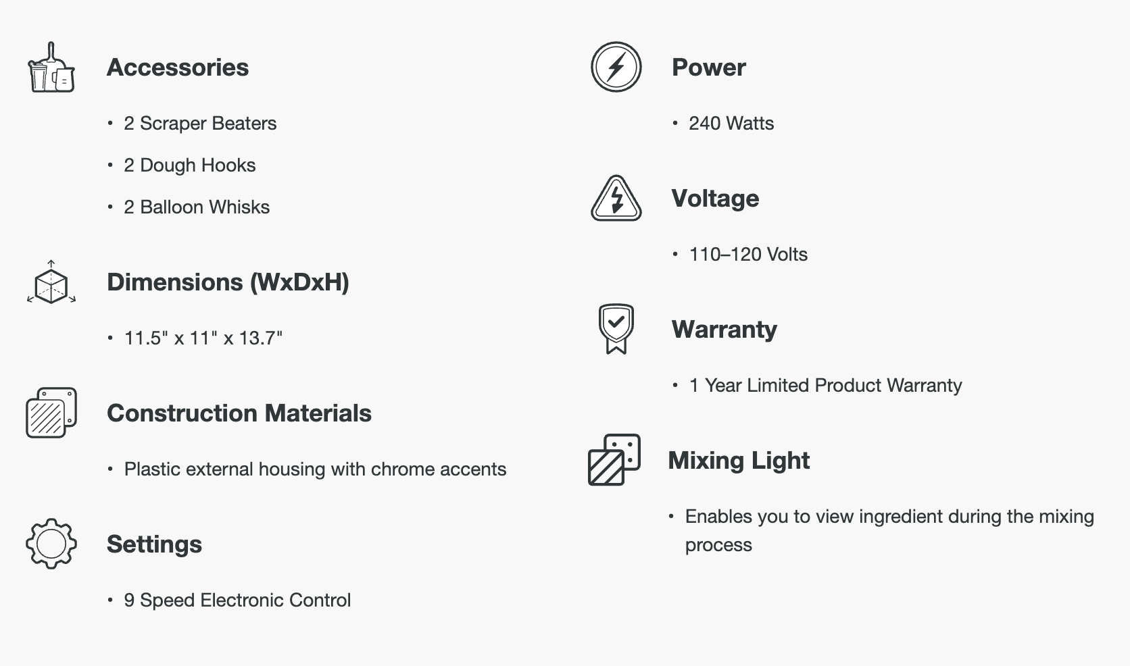Click the Mixing Light heading
Image resolution: width=1130 pixels, height=666 pixels.
click(739, 461)
